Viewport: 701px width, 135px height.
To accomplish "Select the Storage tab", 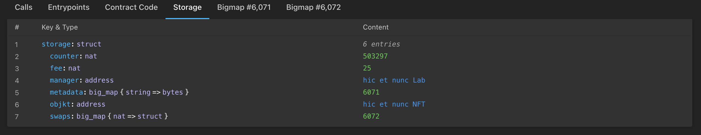I will tap(187, 7).
